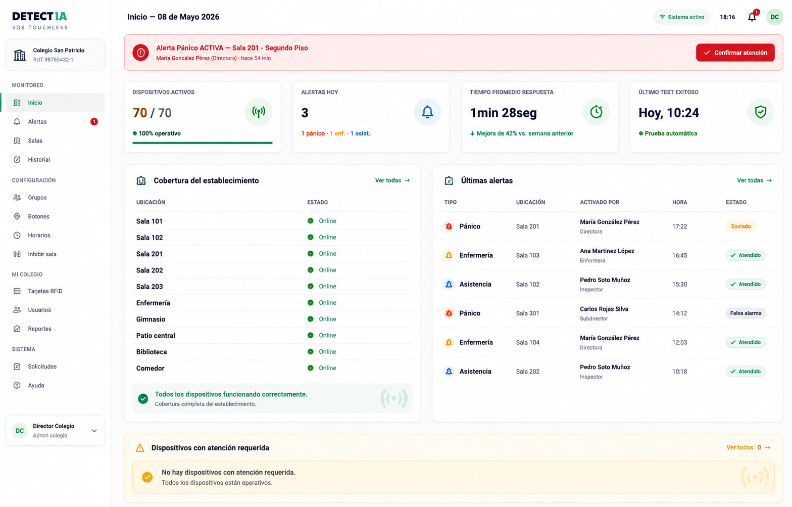This screenshot has height=507, width=792.
Task: Click the Mejora de 42% vs. semana anterior text
Action: point(525,133)
